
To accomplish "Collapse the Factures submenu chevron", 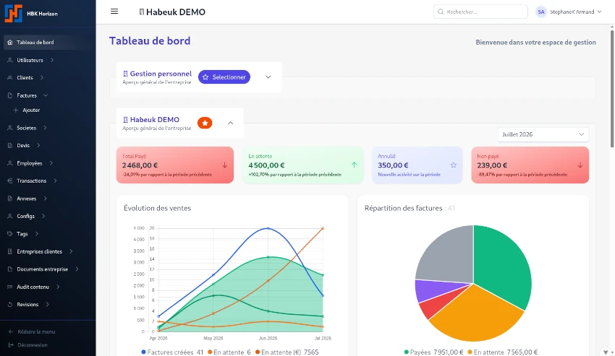I will [46, 95].
